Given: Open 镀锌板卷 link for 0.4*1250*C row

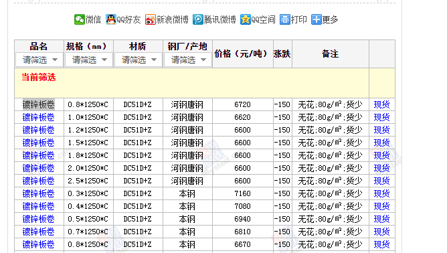Looking at the screenshot, I should click(39, 206).
